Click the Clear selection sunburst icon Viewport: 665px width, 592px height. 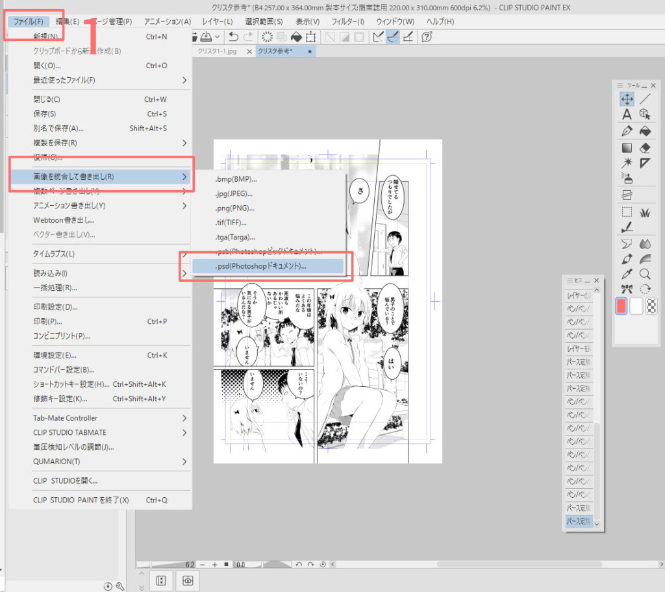267,37
